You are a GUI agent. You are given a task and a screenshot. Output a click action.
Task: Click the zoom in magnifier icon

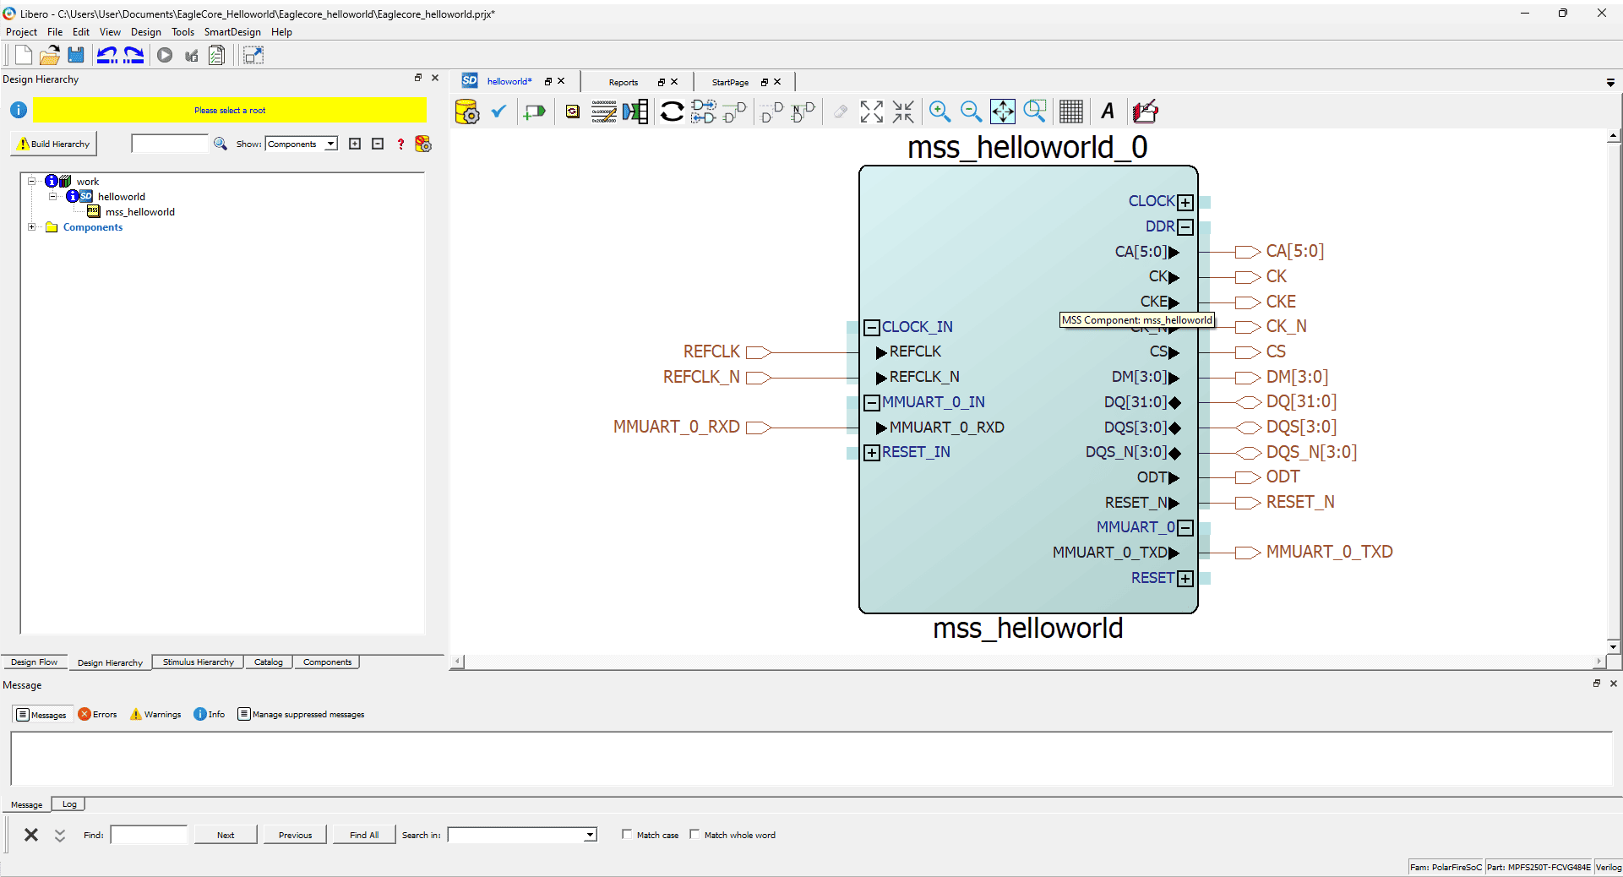[x=939, y=112]
